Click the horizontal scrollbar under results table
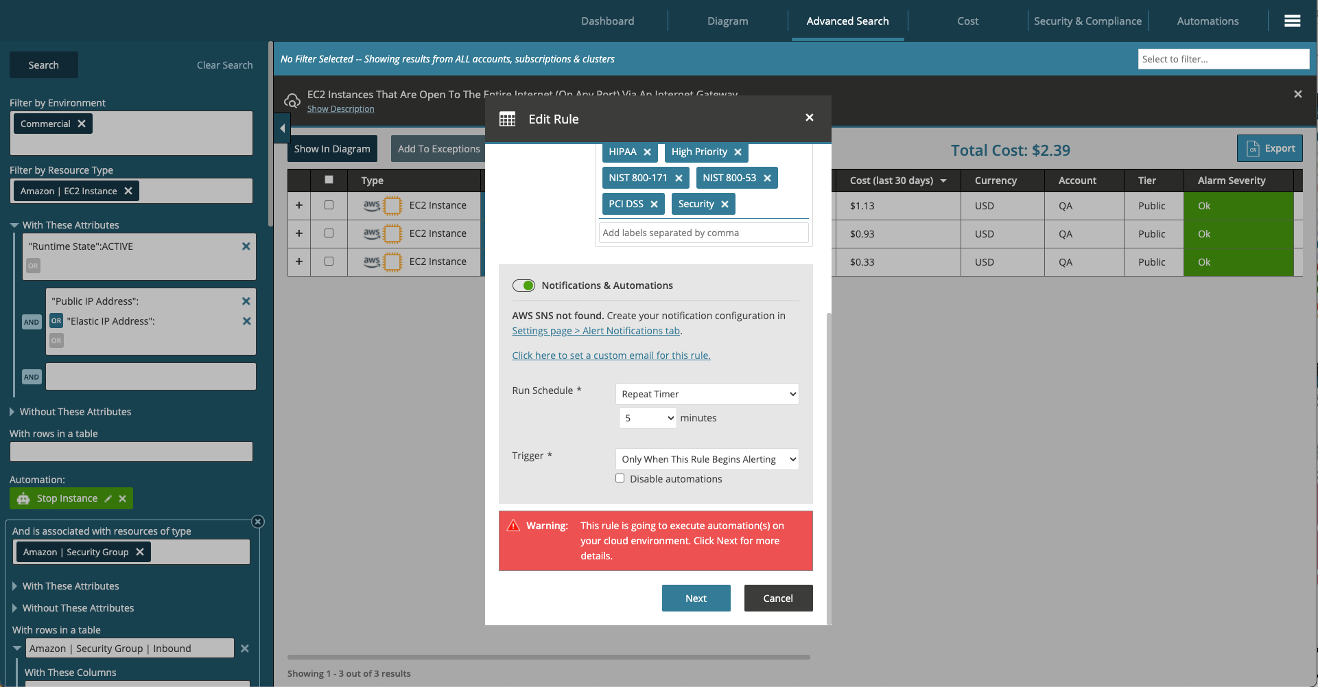Viewport: 1318px width, 687px height. (x=549, y=657)
